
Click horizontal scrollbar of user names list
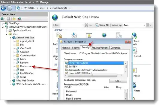point(92,75)
